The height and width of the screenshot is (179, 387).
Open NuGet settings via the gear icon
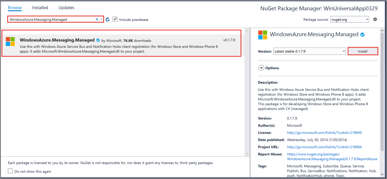375,19
